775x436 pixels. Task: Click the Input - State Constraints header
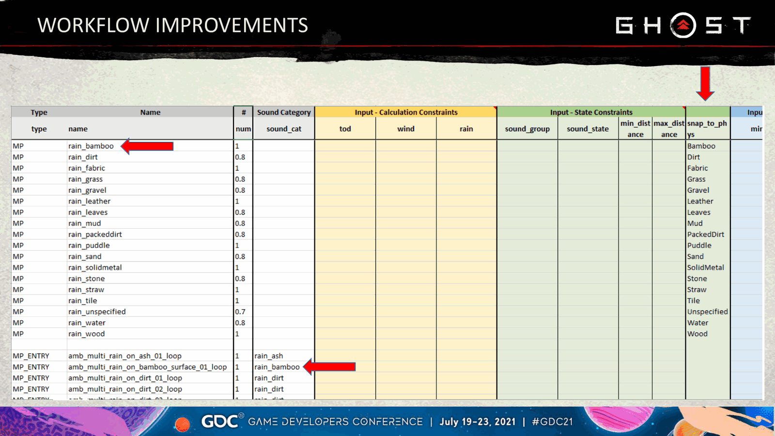coord(591,112)
